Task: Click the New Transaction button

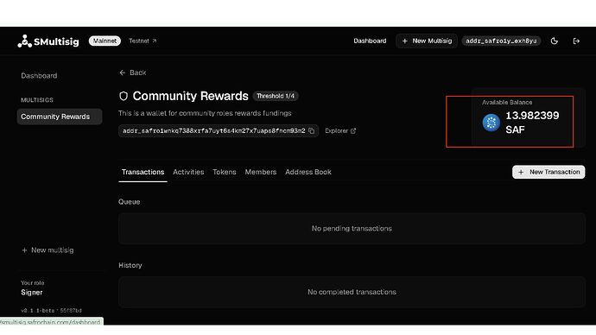Action: pos(548,172)
